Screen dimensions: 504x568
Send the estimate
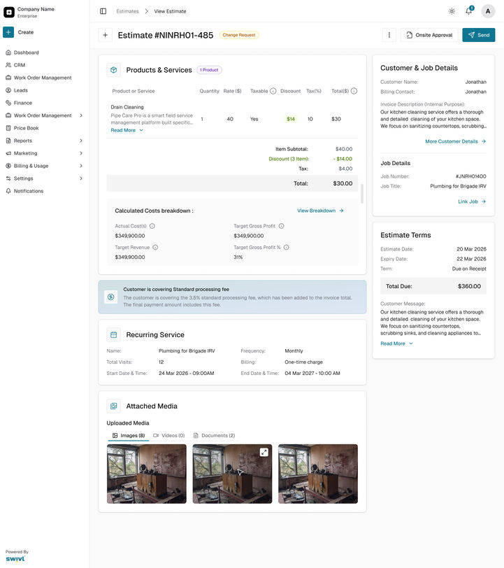(479, 35)
